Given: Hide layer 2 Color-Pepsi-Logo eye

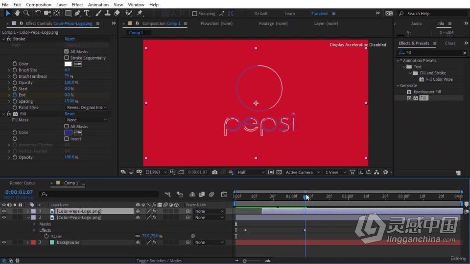Looking at the screenshot, I should point(4,217).
